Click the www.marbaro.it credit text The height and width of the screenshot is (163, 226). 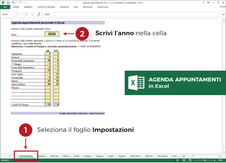coord(97,113)
